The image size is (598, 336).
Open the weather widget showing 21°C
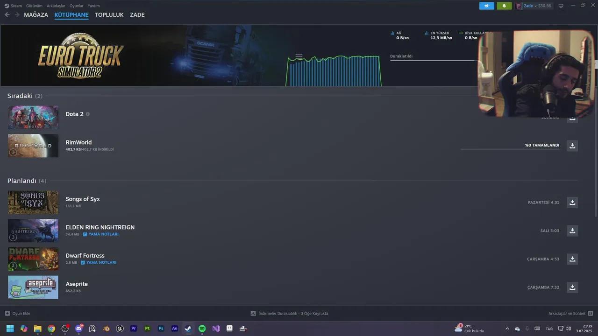(470, 329)
